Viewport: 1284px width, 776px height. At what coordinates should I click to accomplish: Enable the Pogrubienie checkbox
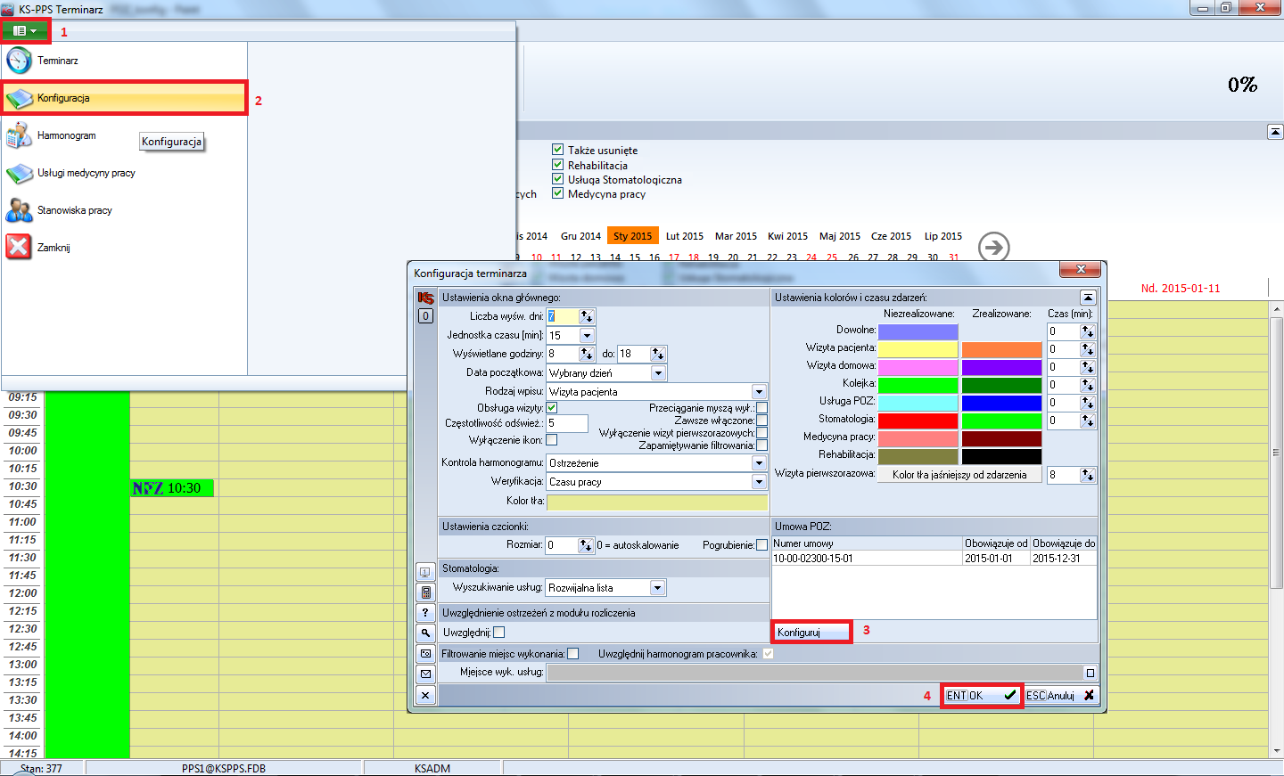[762, 545]
